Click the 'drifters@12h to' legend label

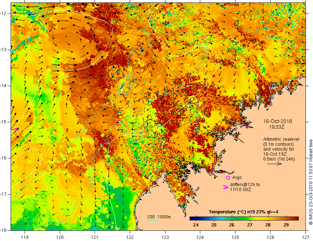(245, 185)
